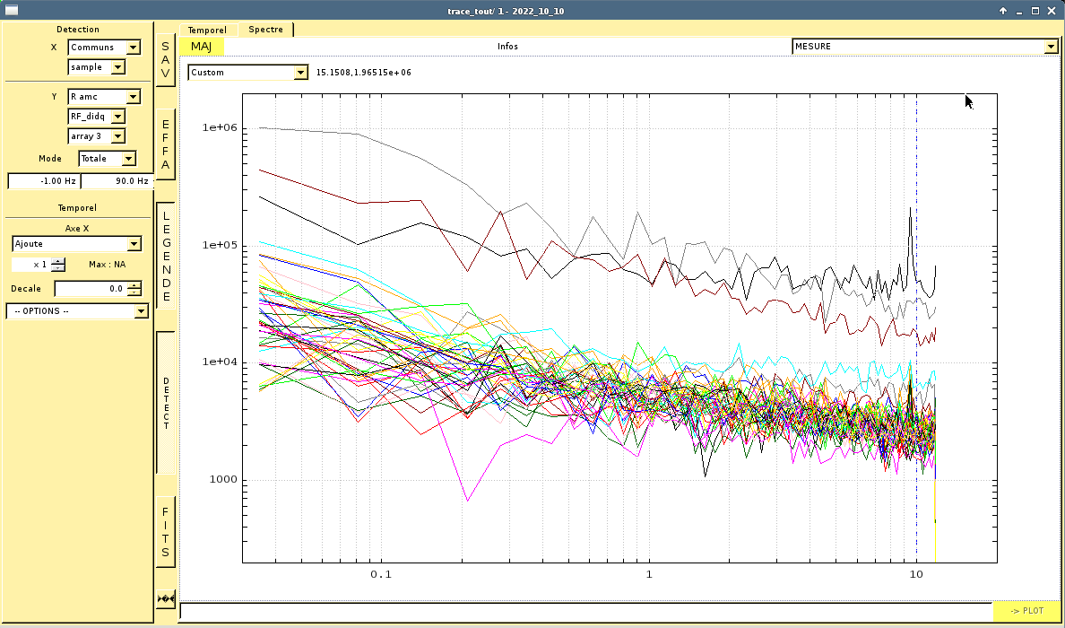Click the 90.0 Hz frequency field

(117, 181)
